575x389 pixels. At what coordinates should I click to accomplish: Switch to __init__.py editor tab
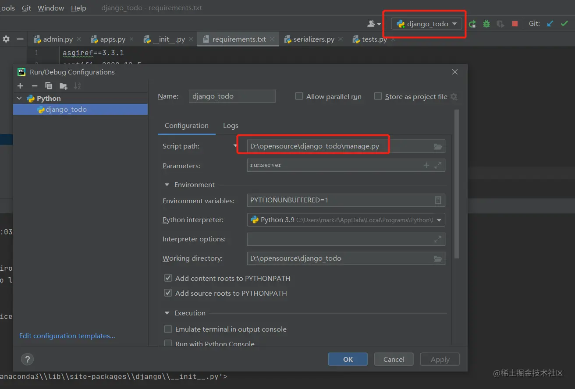click(x=169, y=39)
